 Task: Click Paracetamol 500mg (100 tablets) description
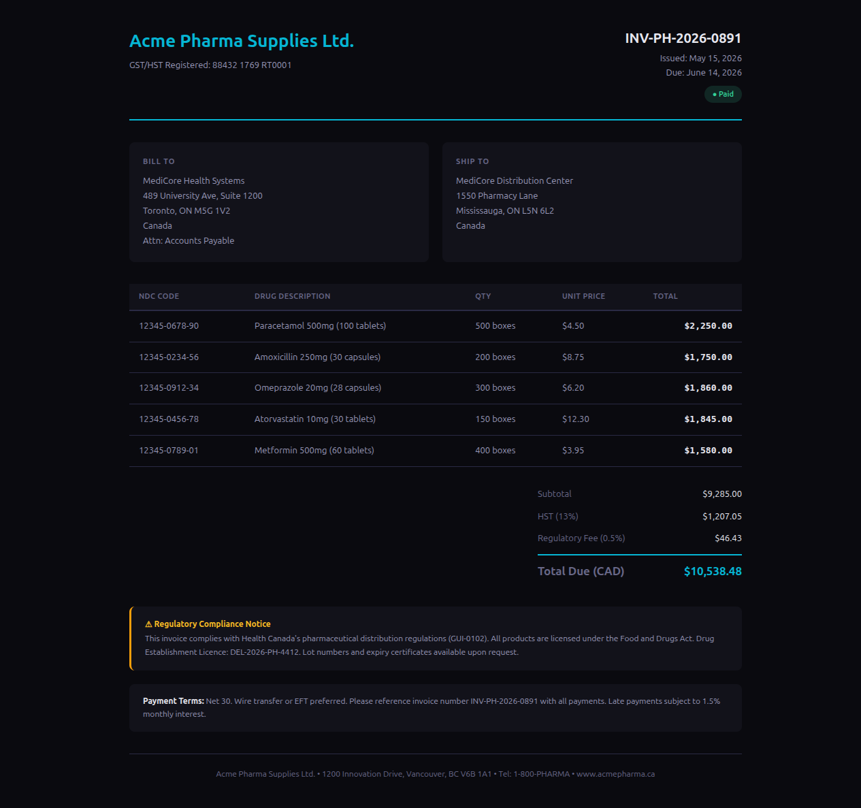320,326
